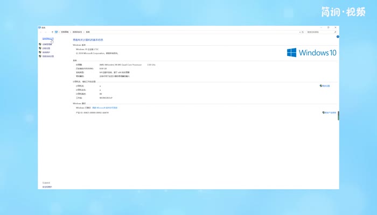Open Advanced system settings in sidebar
The width and height of the screenshot is (377, 215).
(x=48, y=56)
